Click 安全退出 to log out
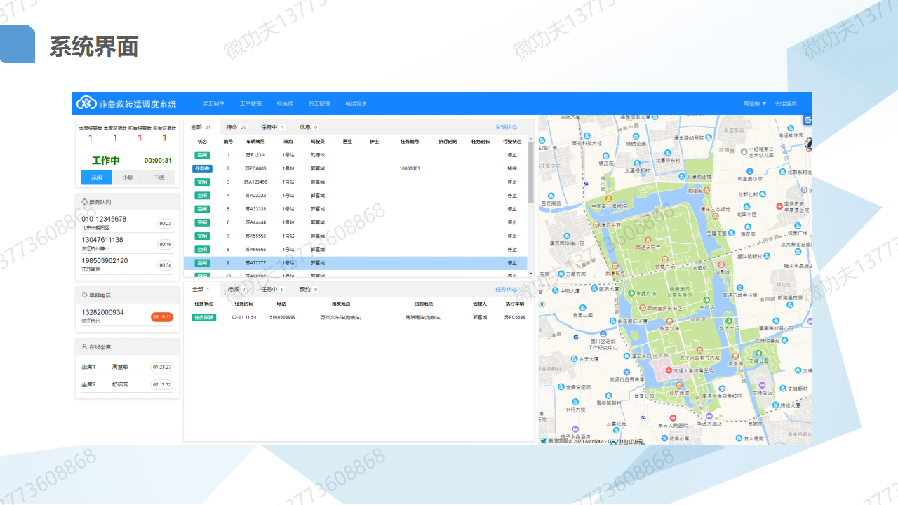 (x=786, y=104)
